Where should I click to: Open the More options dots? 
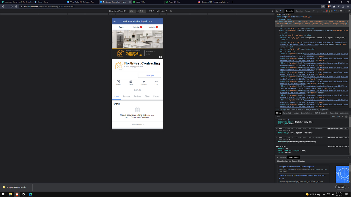[157, 83]
